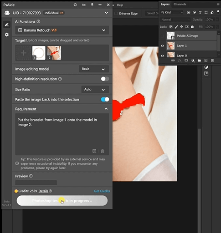Toggle the layer filter on/off switch

point(218,12)
